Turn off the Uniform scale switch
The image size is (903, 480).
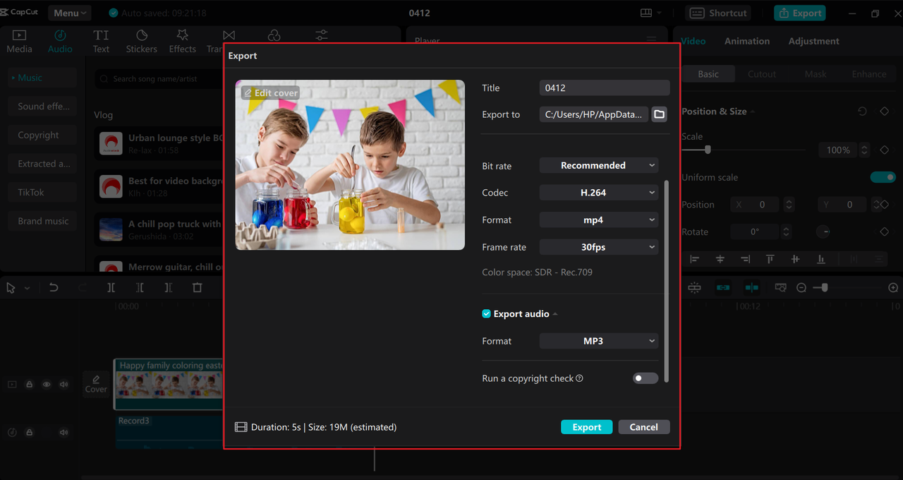pos(883,177)
